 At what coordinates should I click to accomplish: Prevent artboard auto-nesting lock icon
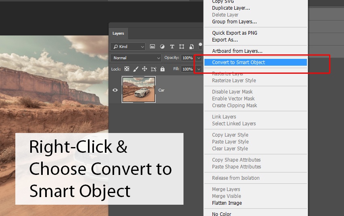[153, 69]
